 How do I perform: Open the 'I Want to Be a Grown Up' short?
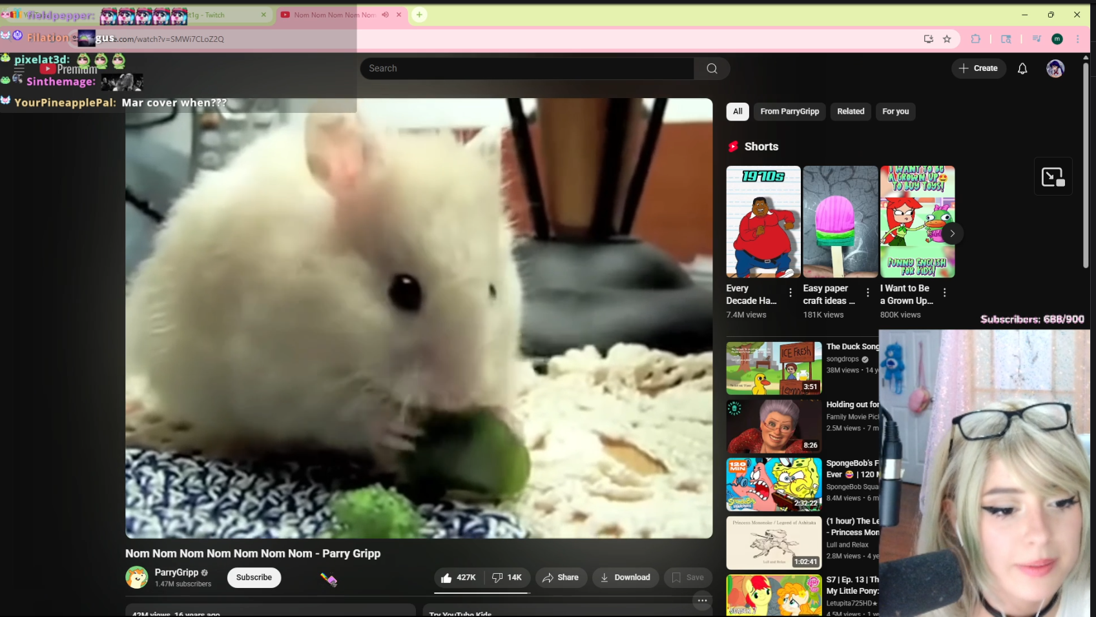click(x=917, y=221)
